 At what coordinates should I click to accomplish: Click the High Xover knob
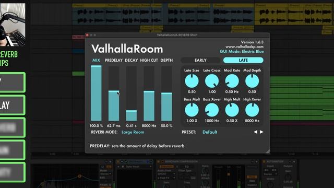click(x=252, y=110)
